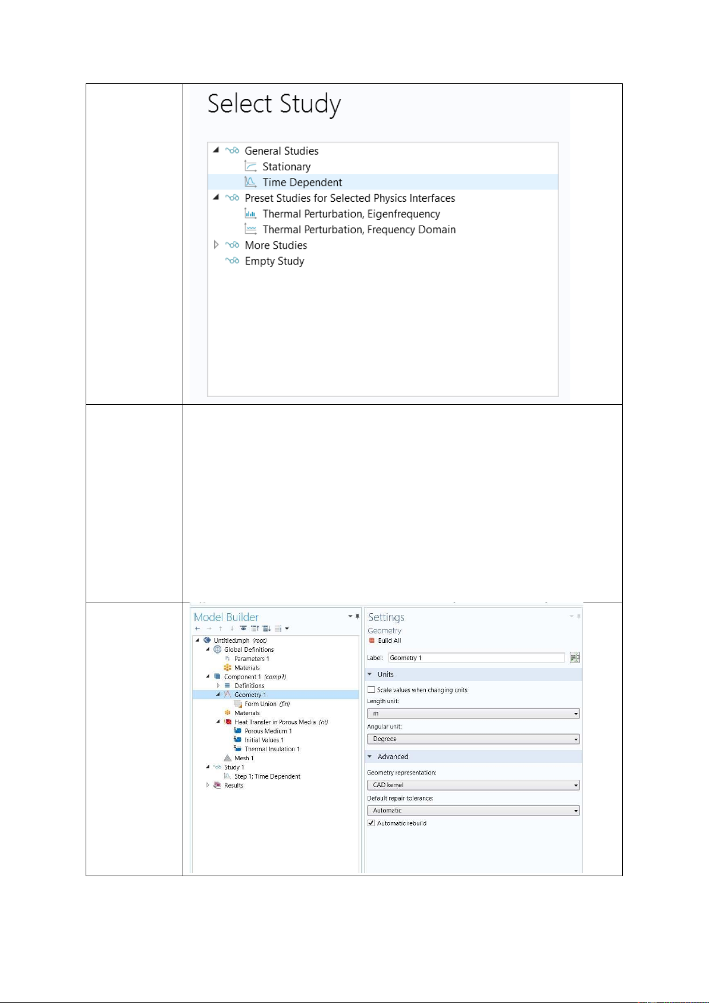Open the Default repair tolerance dropdown
Viewport: 709px width, 1003px height.
[473, 811]
